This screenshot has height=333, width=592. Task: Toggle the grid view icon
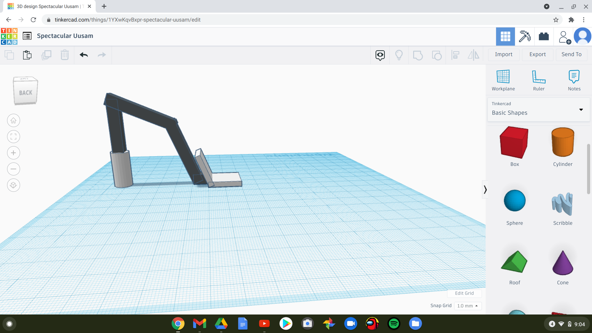505,36
